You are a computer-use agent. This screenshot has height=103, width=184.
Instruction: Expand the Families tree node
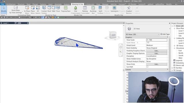[x=172, y=68]
